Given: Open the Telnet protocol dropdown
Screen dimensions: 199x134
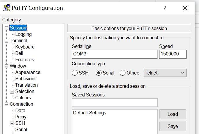Looking at the screenshot, I should 165,73.
